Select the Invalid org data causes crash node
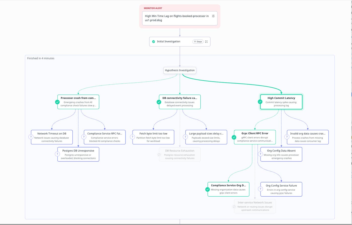 (308, 137)
